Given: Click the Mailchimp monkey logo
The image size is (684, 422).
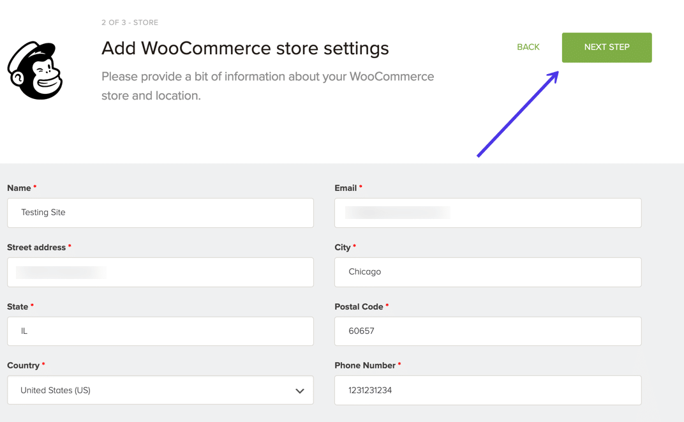Looking at the screenshot, I should (x=35, y=70).
